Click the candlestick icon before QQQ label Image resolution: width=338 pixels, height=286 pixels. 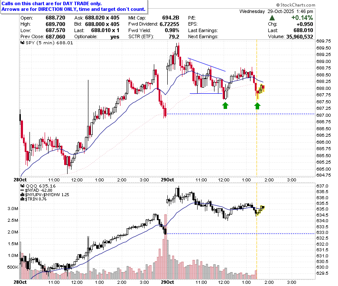23,186
